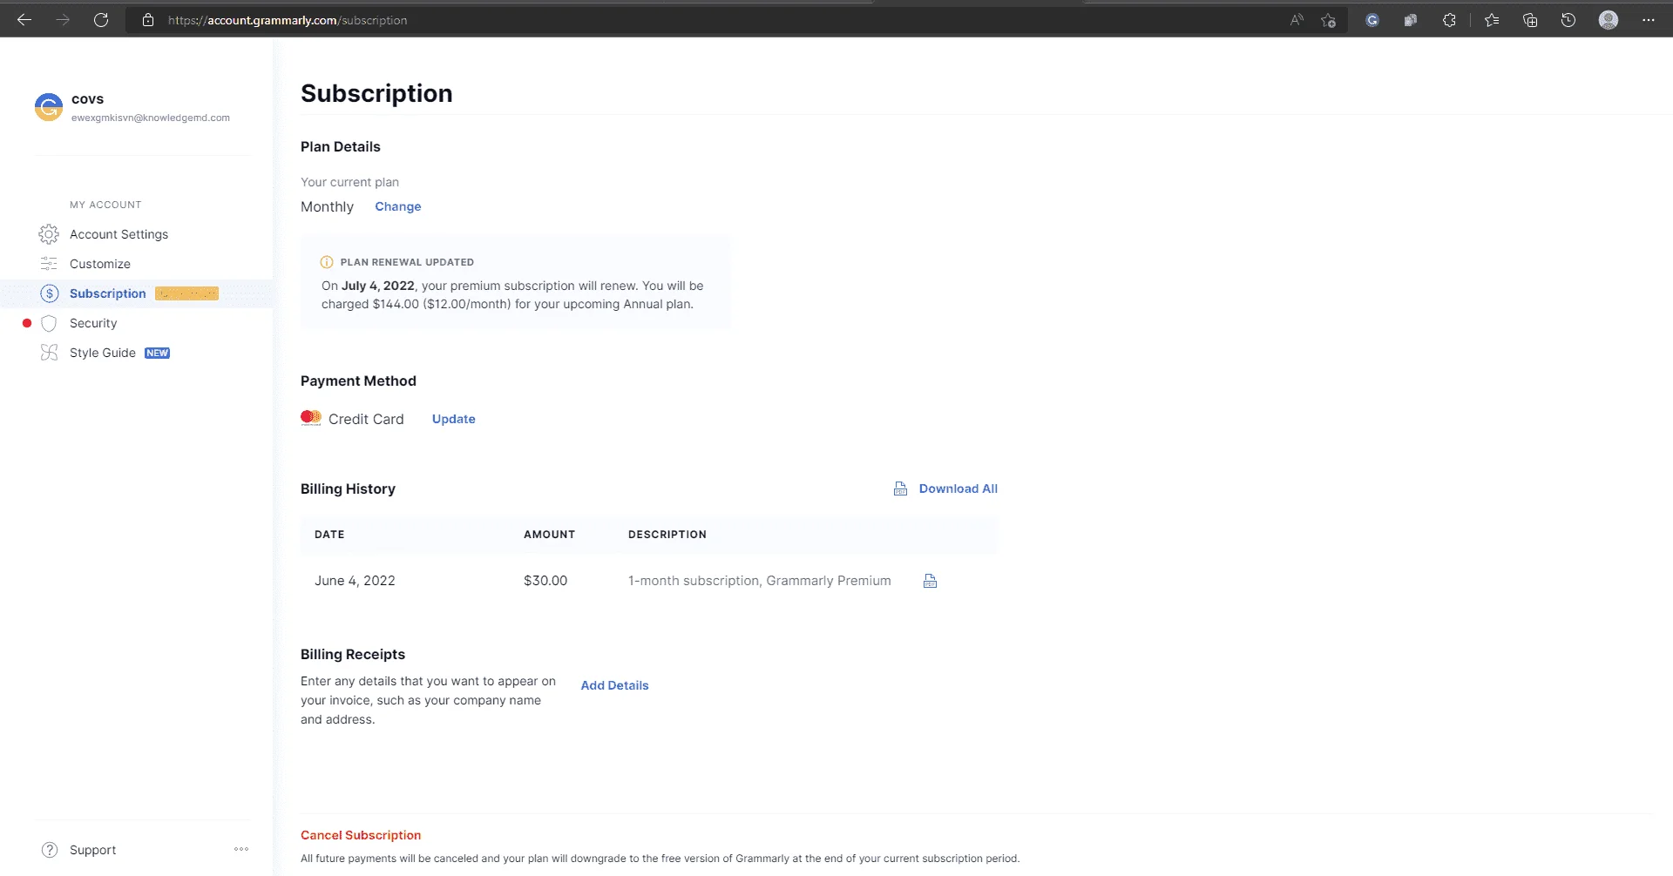
Task: Go to Security in sidebar
Action: point(93,323)
